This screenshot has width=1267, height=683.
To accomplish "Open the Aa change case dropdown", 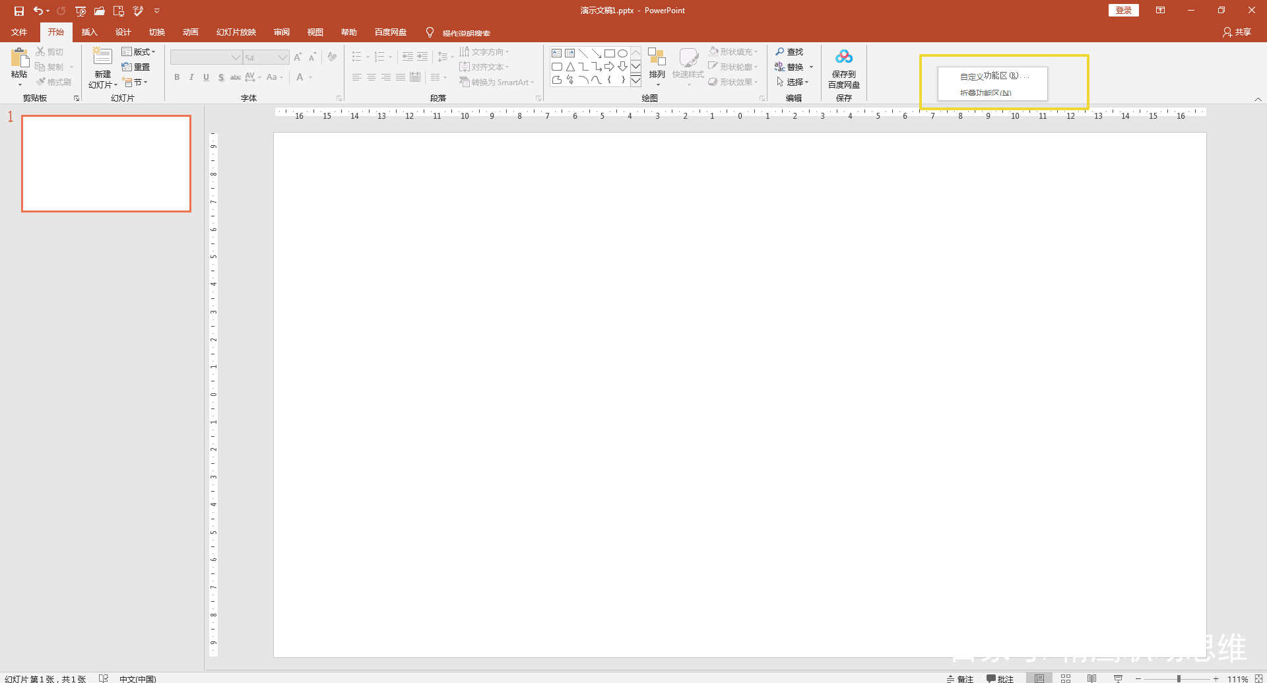I will [x=275, y=77].
